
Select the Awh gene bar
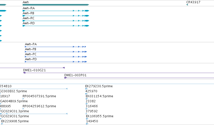[x=56, y=5]
